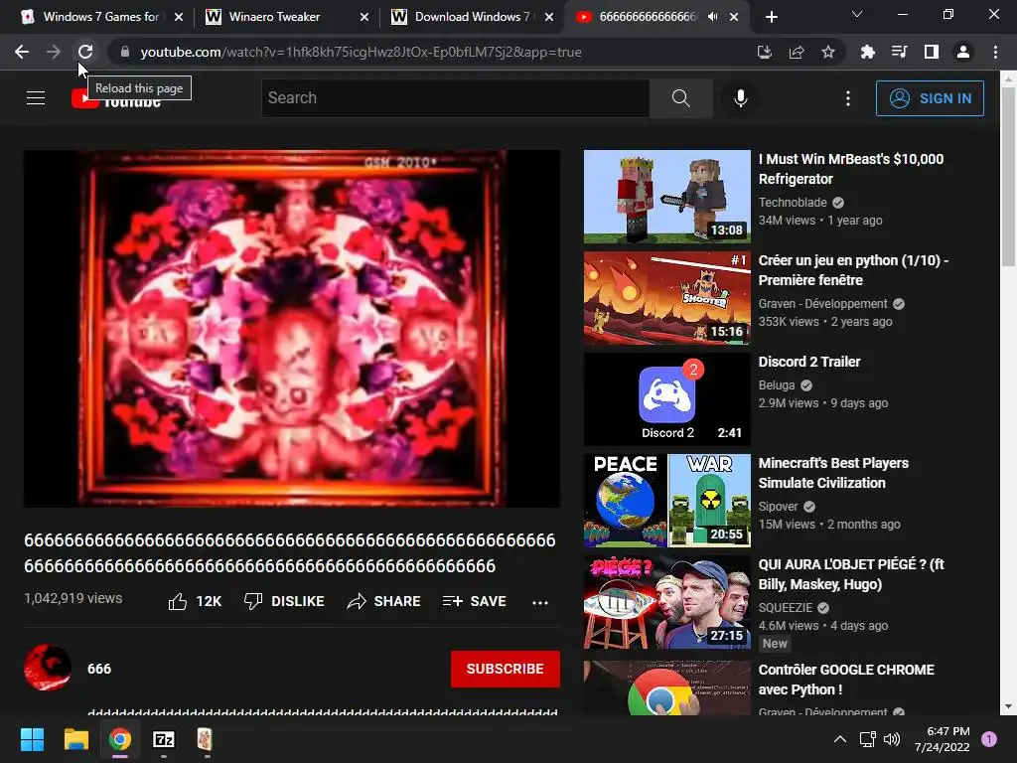The height and width of the screenshot is (763, 1017).
Task: Open the Windows Start button
Action: pos(32,739)
